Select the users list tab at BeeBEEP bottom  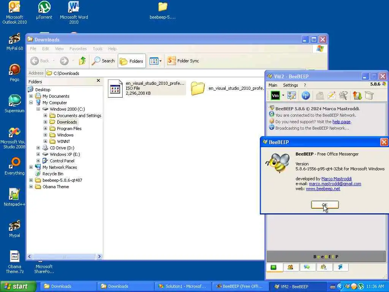click(290, 267)
